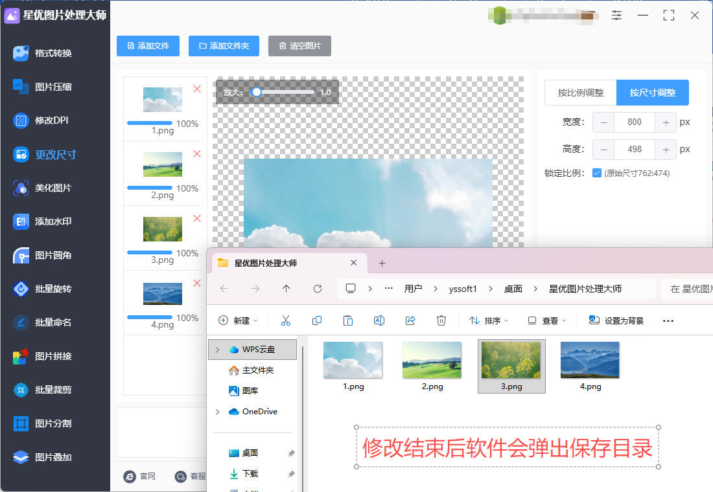This screenshot has height=492, width=713.
Task: Open the 添加水印 watermark tool
Action: (x=43, y=221)
